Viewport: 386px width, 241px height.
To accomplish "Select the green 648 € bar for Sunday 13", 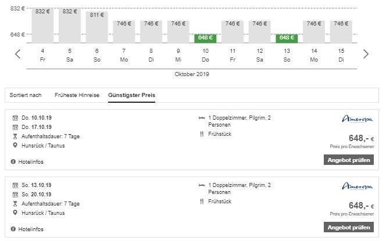I will tap(287, 38).
